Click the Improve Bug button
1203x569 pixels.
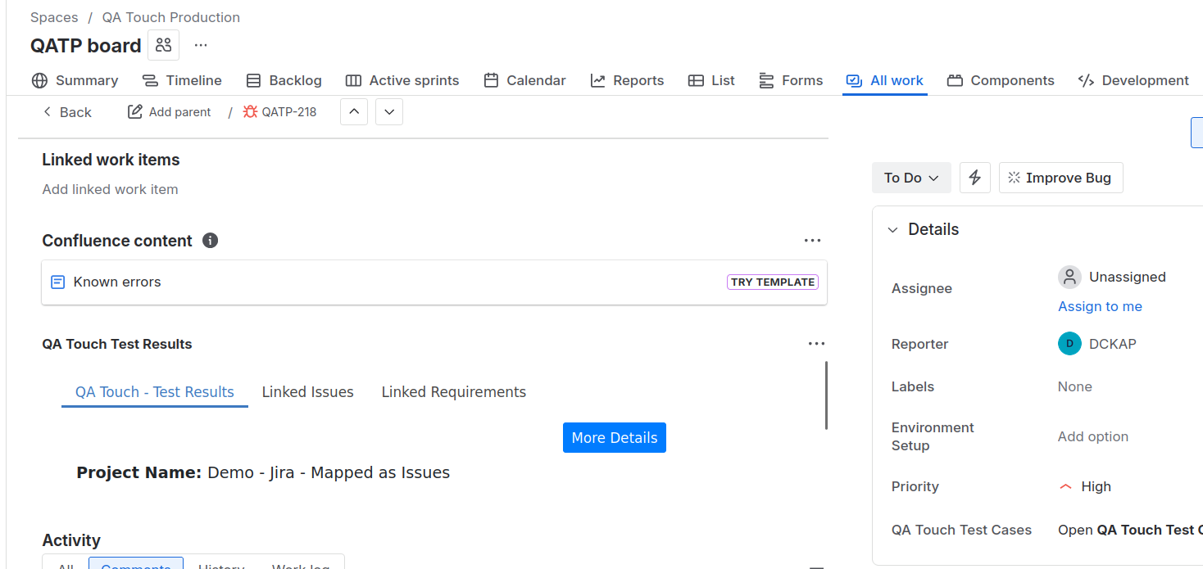pos(1060,178)
